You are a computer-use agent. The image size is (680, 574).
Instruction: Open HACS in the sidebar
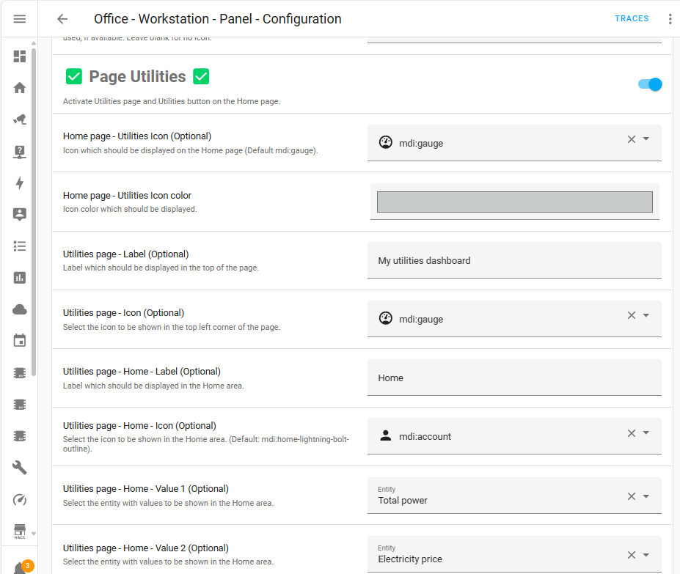point(20,530)
